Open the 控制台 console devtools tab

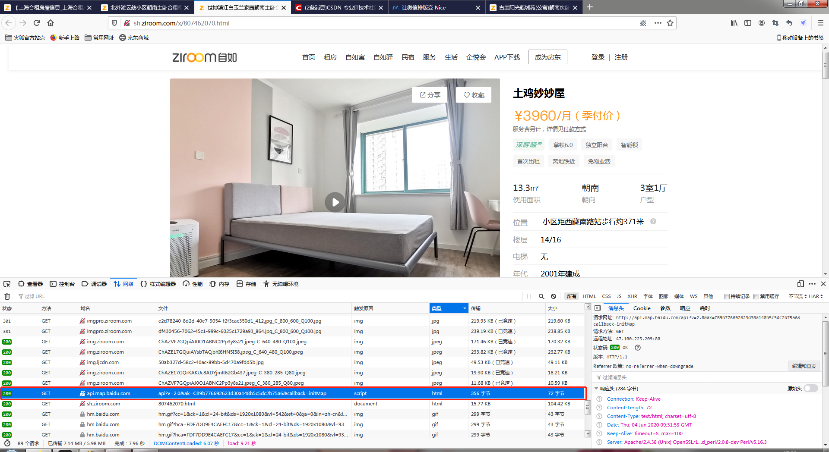coord(62,284)
